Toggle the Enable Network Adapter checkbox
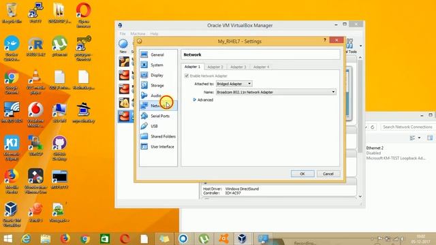 187,76
